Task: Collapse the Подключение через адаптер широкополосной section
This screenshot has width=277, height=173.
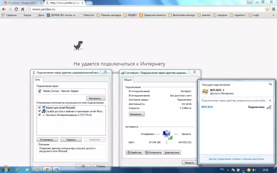Action: (270, 101)
